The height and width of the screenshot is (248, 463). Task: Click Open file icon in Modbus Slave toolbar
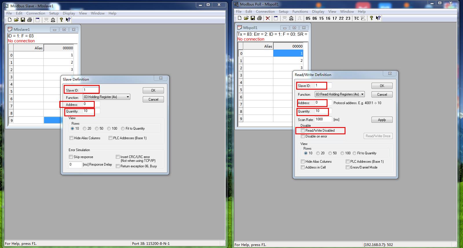[x=16, y=20]
